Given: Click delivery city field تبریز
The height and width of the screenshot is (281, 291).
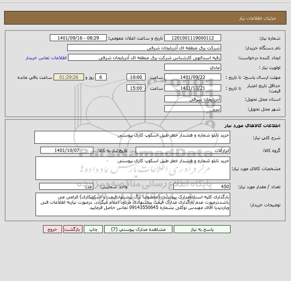Looking at the screenshot, I should coord(193,109).
